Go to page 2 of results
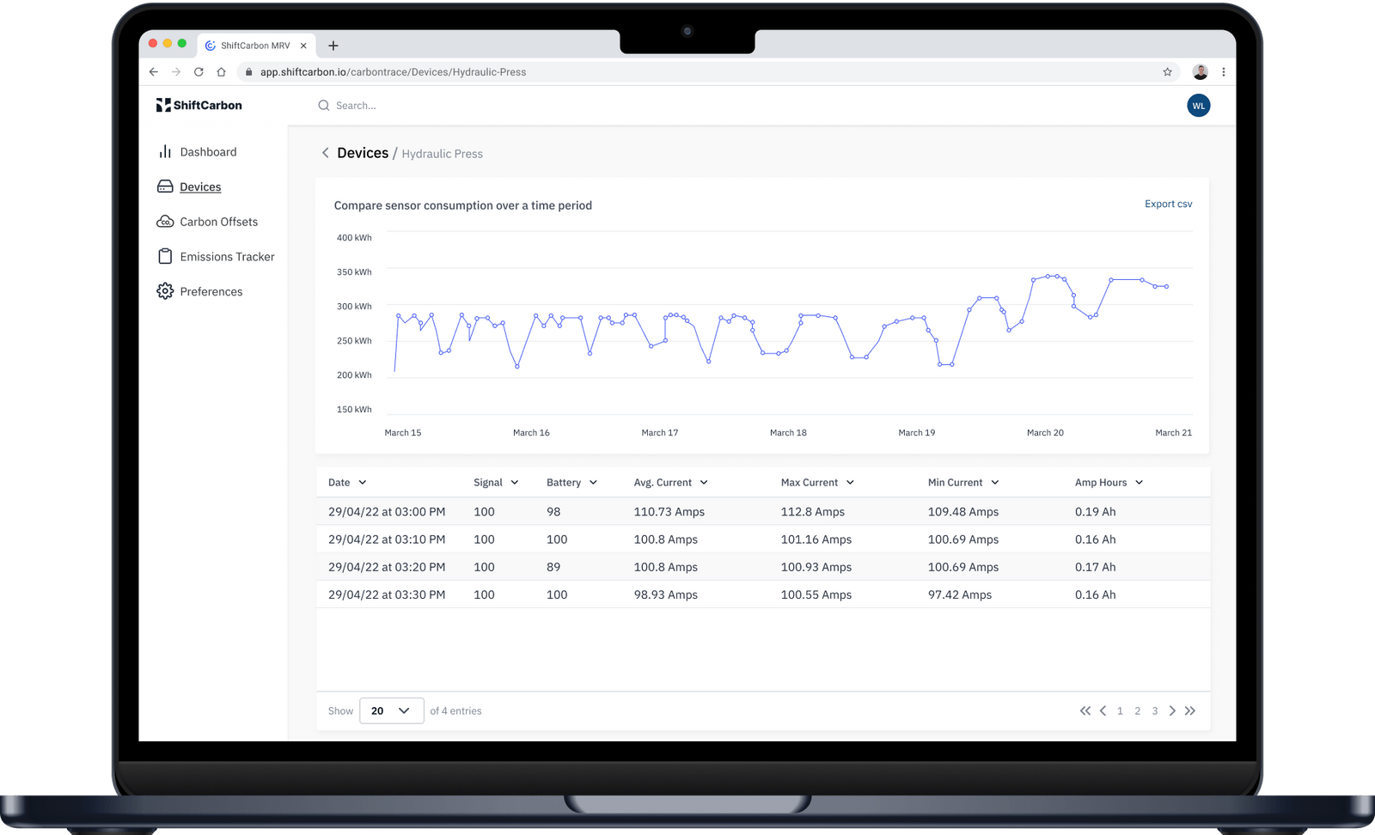Image resolution: width=1375 pixels, height=835 pixels. 1138,710
